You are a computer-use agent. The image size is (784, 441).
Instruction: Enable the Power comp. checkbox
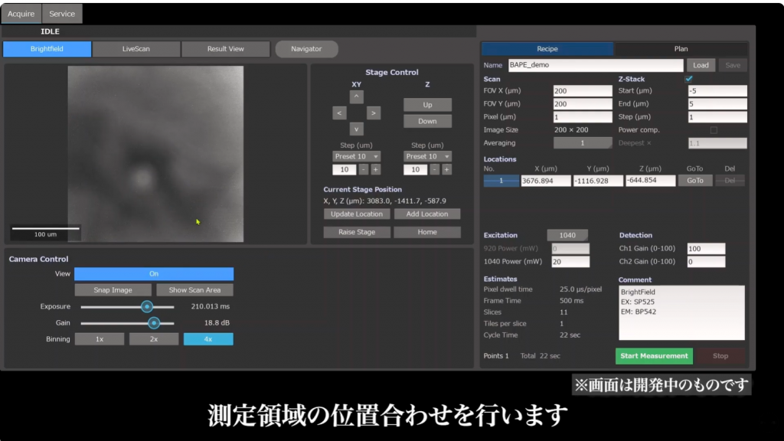(x=714, y=130)
